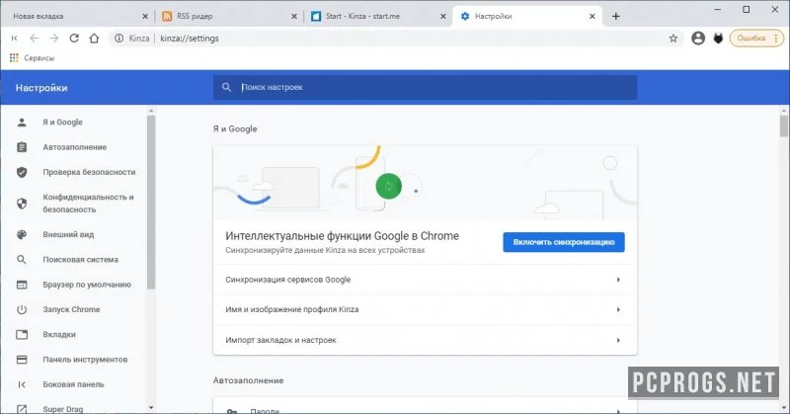790x414 pixels.
Task: Go to Запуск Chrome settings
Action: [x=71, y=309]
